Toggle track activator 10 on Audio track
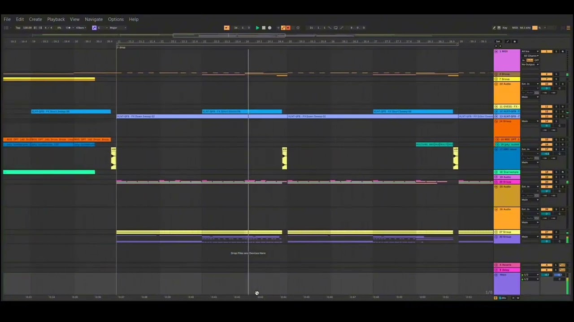Screen dimensions: 574x322 tap(547, 84)
